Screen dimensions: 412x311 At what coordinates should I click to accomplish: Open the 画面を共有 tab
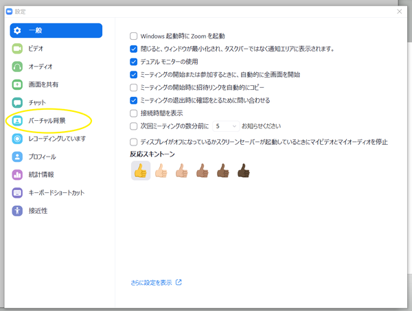tap(56, 84)
